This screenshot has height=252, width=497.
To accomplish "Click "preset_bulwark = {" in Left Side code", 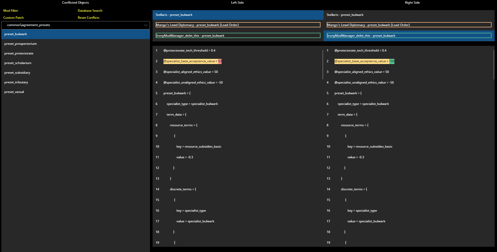I will [x=177, y=93].
